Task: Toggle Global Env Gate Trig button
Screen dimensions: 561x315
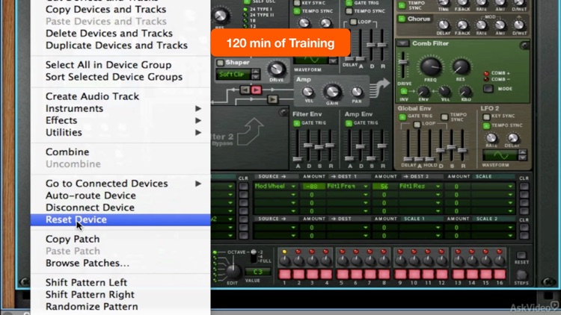Action: point(402,117)
